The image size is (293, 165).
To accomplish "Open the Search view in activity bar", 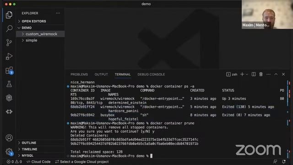I will (9, 28).
